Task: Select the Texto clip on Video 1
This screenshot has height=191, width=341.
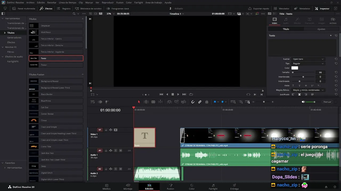Action: [144, 137]
